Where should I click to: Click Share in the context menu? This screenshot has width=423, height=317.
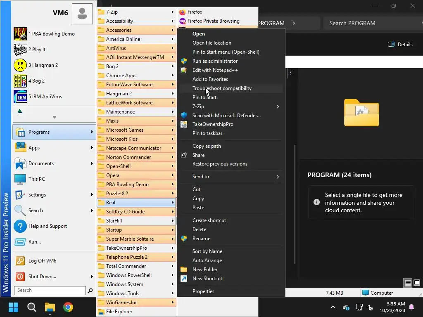(x=231, y=155)
